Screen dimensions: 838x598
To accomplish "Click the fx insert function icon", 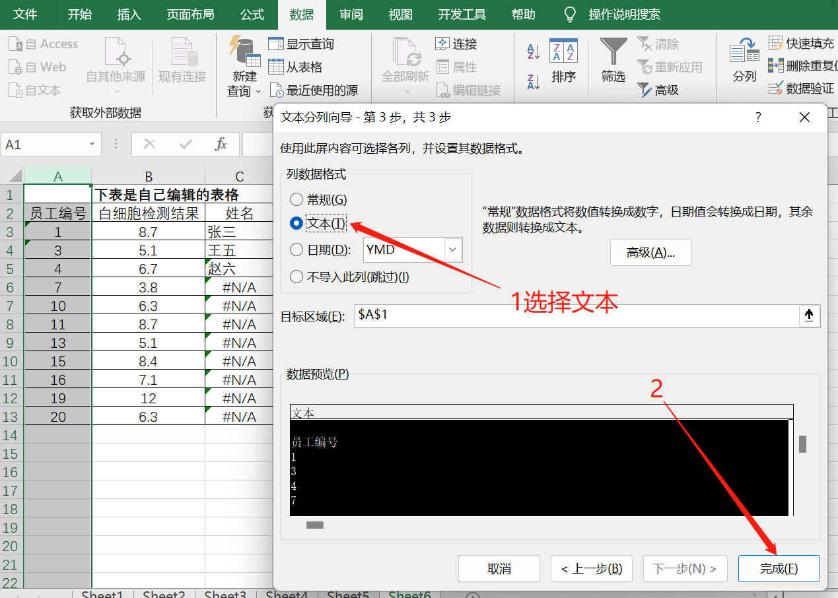I will coord(221,144).
